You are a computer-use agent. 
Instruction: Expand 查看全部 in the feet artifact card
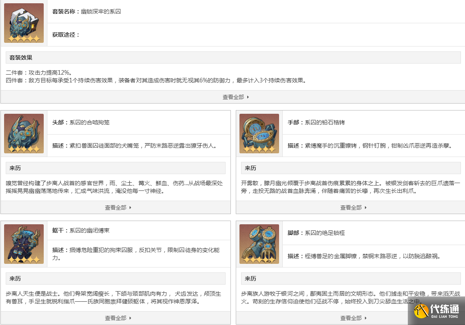(x=351, y=318)
